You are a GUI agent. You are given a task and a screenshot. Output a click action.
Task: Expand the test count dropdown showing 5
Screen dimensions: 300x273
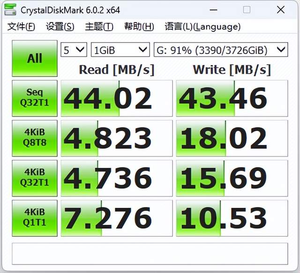[x=74, y=50]
